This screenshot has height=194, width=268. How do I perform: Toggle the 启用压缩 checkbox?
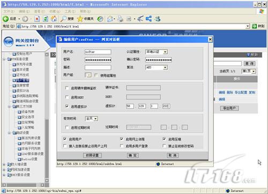click(x=165, y=139)
